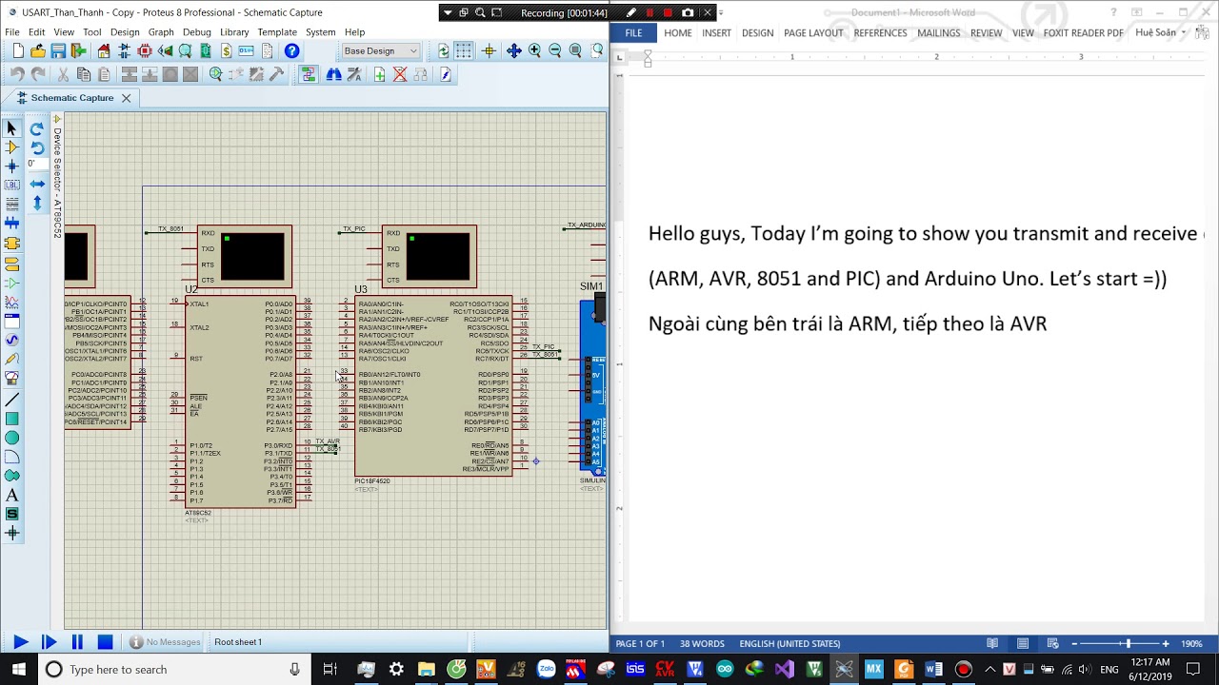1219x685 pixels.
Task: Select the 2D Graphics Line tool
Action: click(11, 400)
